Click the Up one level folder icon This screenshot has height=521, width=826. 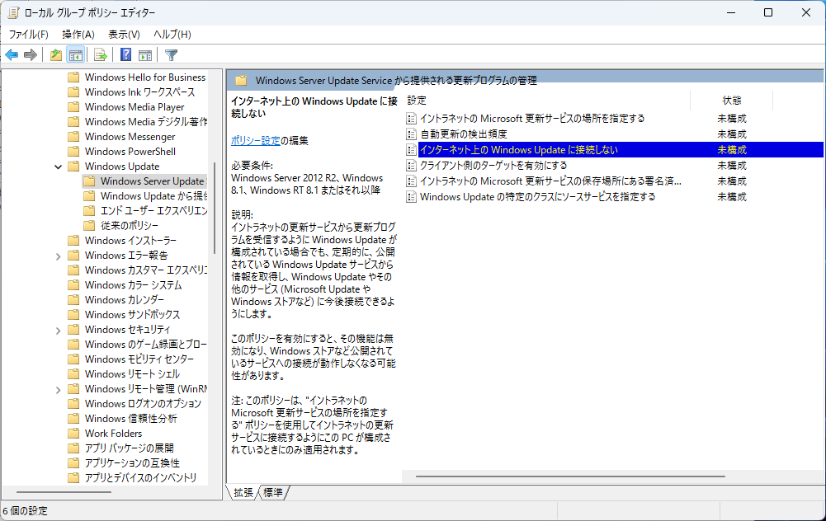pyautogui.click(x=55, y=55)
